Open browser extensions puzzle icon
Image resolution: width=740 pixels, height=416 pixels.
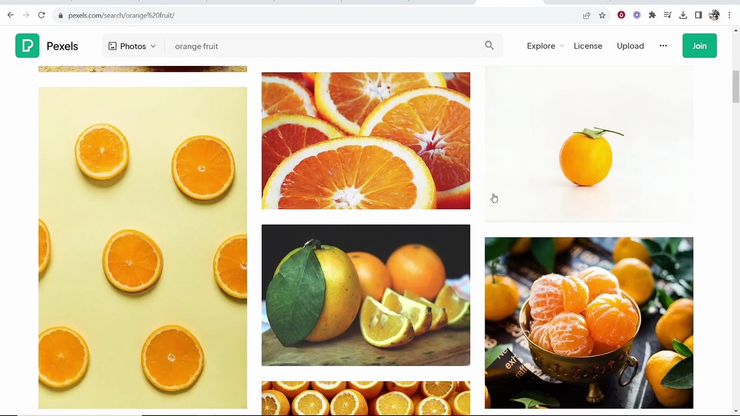pyautogui.click(x=652, y=15)
